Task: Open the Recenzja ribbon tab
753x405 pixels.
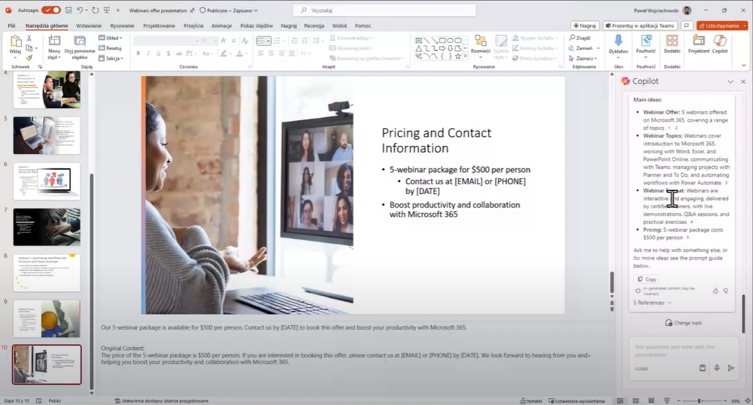Action: pyautogui.click(x=314, y=26)
